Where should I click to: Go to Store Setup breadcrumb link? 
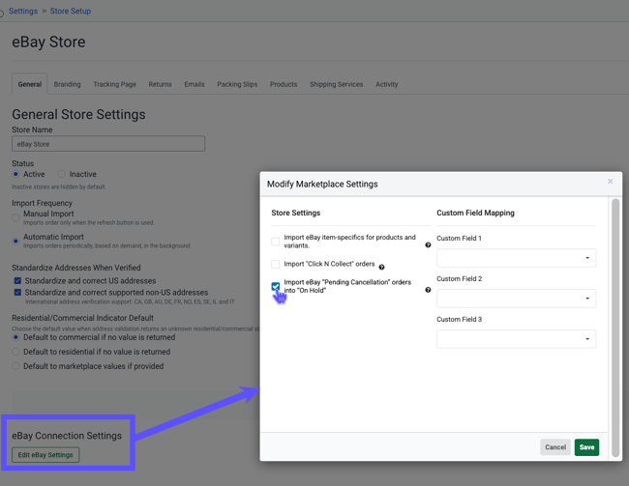pos(71,12)
